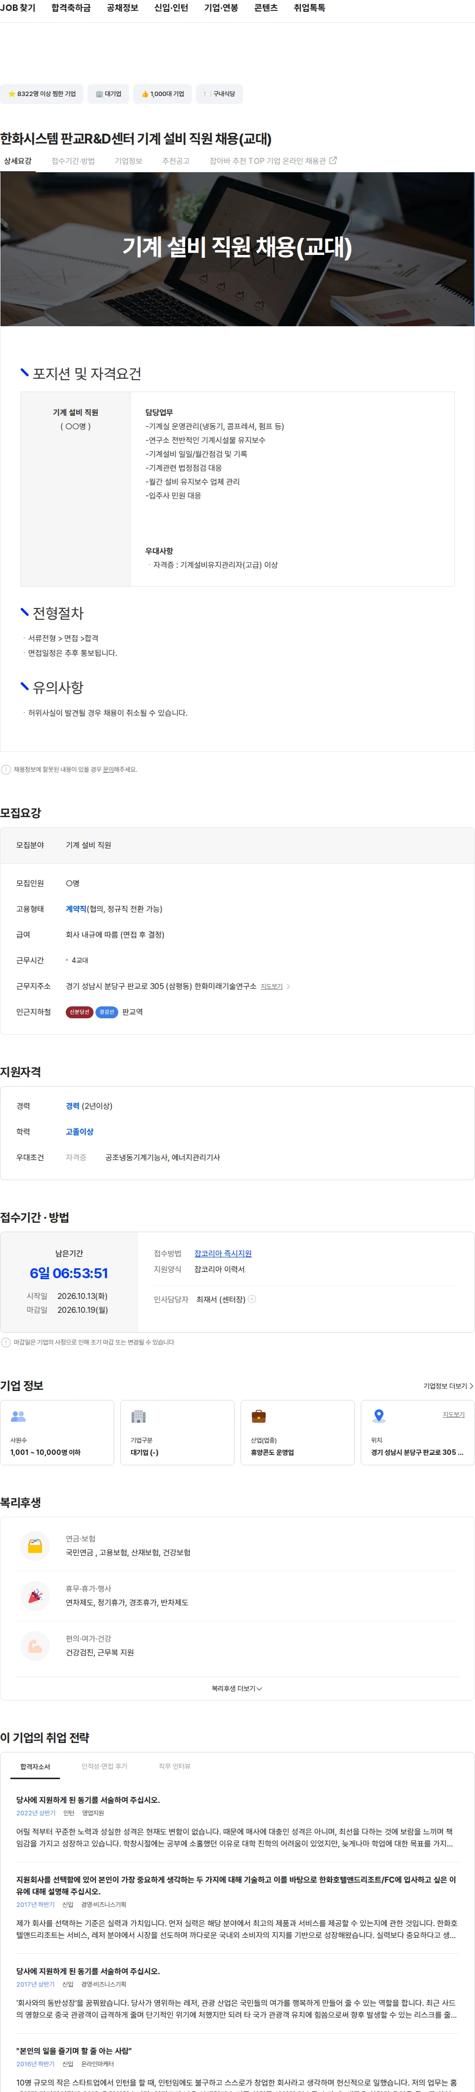
Task: Click the 경력 requirement link
Action: click(x=72, y=1106)
